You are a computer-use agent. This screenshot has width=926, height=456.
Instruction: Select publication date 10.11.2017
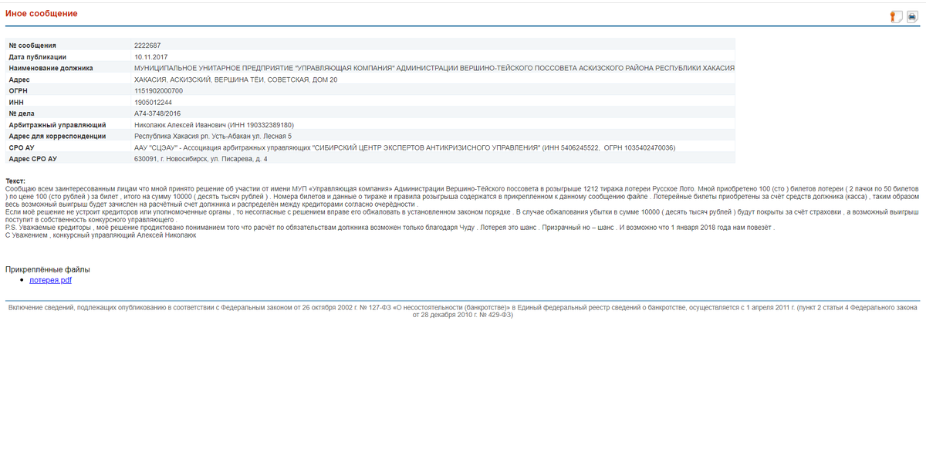click(x=150, y=57)
